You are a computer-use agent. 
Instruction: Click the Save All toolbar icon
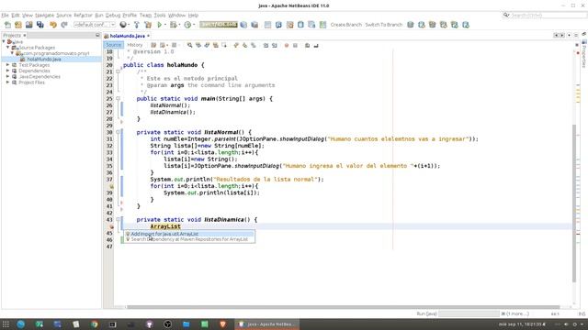pyautogui.click(x=40, y=25)
